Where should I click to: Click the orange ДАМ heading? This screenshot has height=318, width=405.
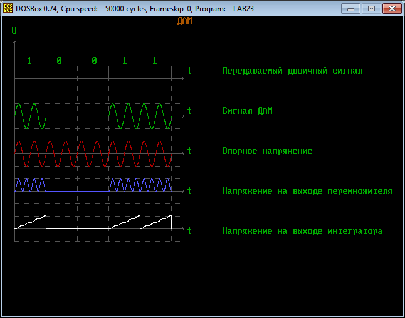click(x=185, y=21)
